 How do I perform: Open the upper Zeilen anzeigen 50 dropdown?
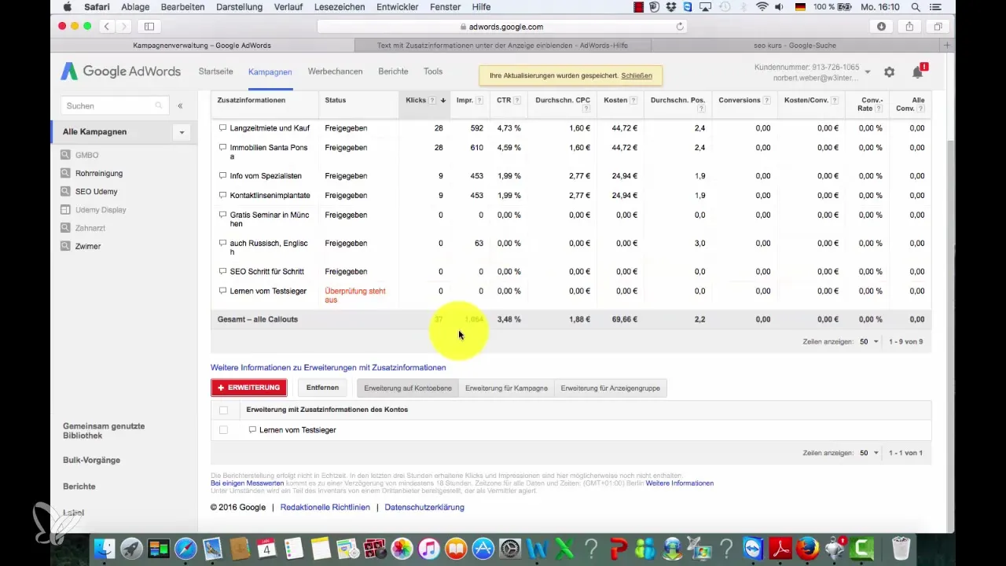869,342
